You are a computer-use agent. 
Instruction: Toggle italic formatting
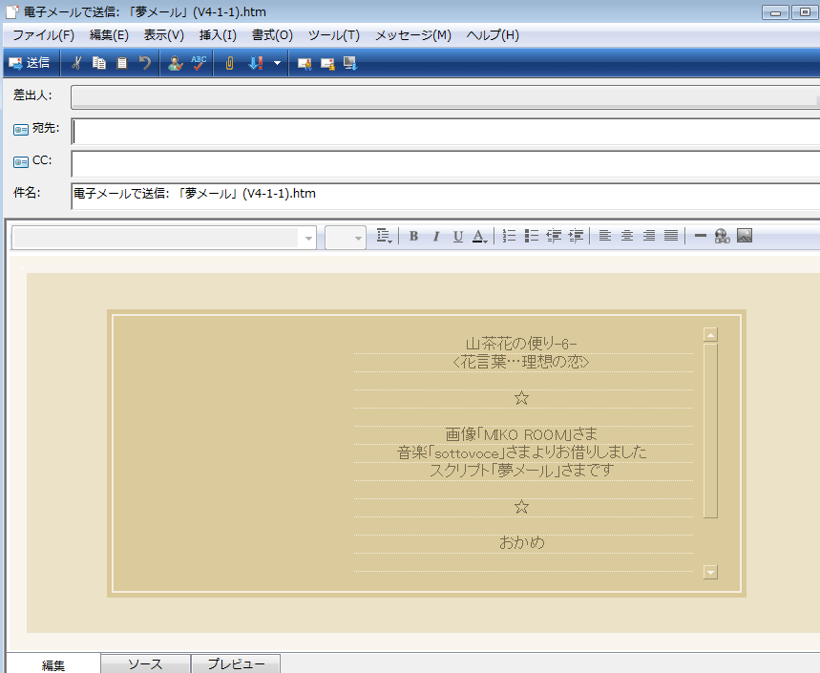[436, 236]
